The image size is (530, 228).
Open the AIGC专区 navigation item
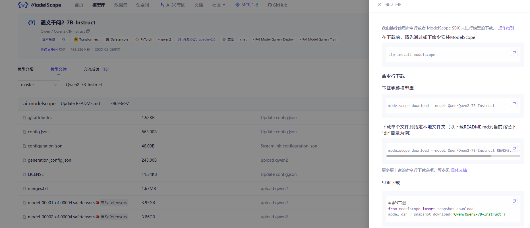pyautogui.click(x=173, y=5)
